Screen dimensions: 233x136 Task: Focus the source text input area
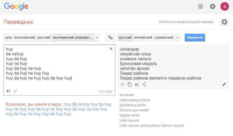click(59, 70)
